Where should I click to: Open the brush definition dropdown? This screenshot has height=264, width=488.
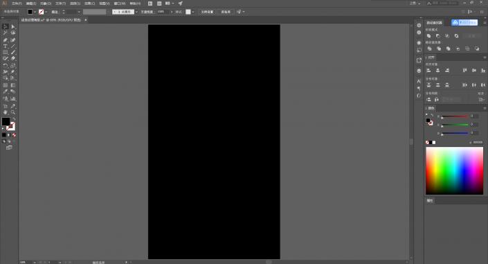pyautogui.click(x=136, y=12)
